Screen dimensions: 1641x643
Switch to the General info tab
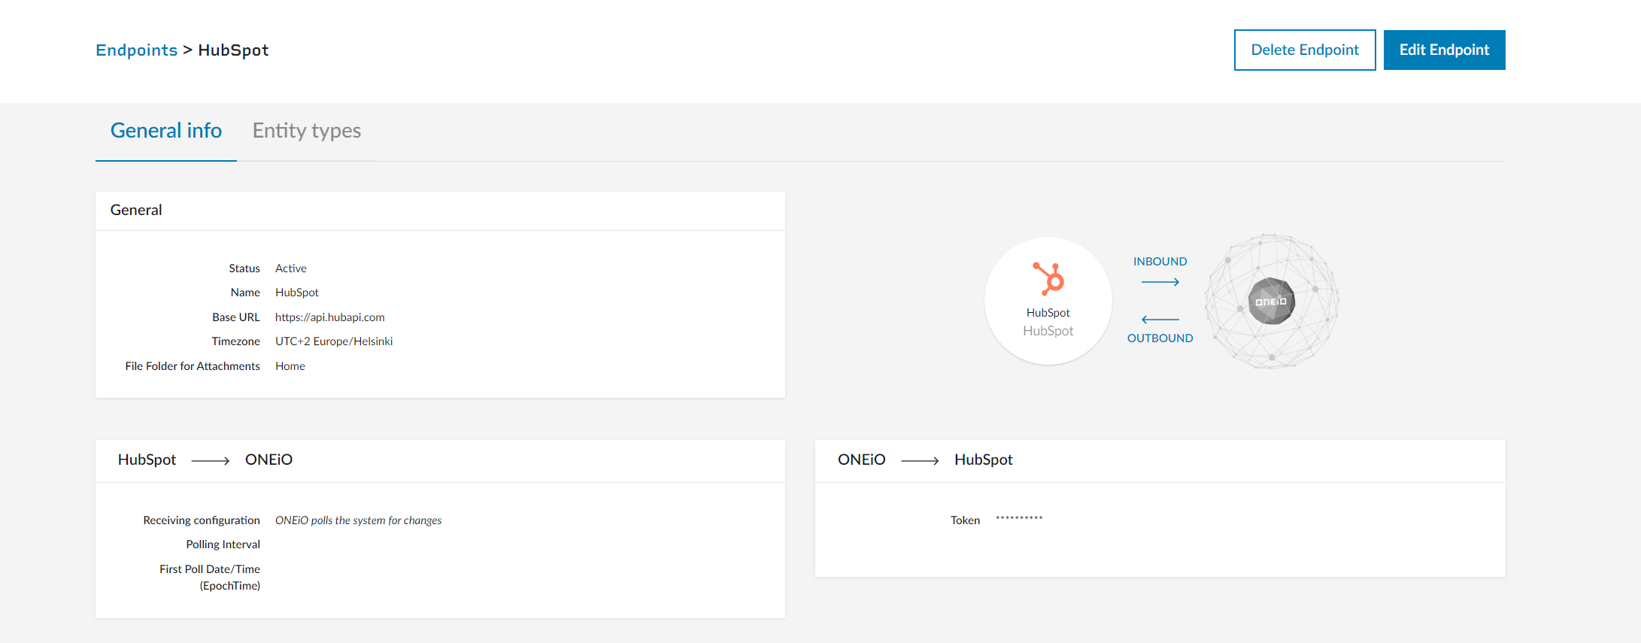pos(165,131)
